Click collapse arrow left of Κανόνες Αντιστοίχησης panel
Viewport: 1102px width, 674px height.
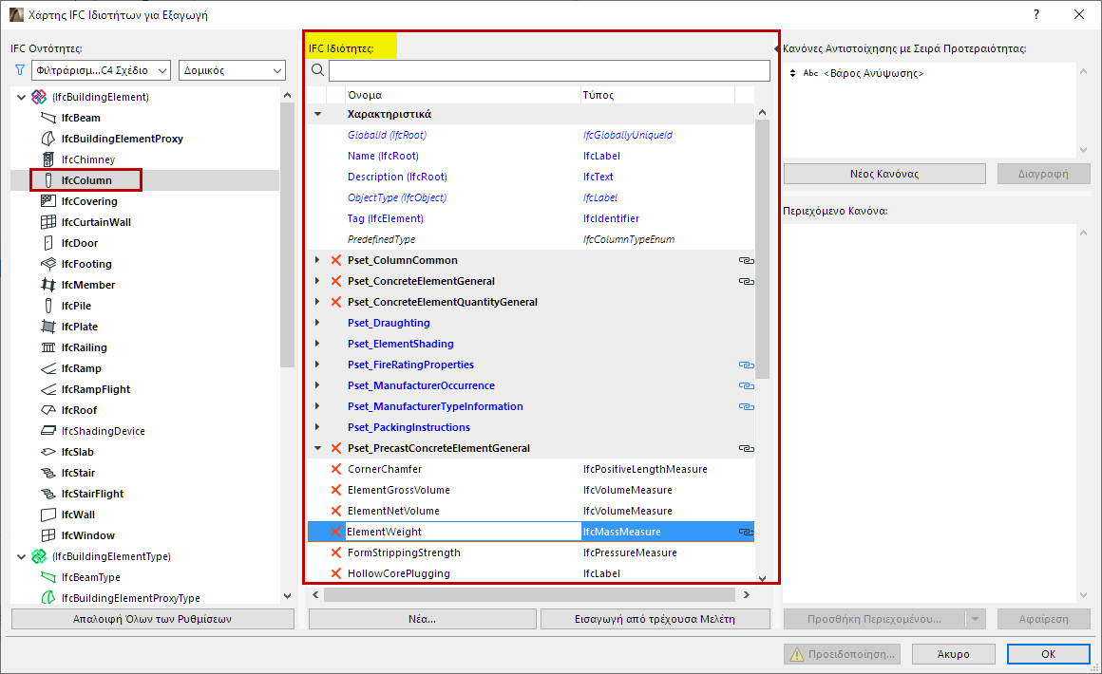[x=776, y=49]
